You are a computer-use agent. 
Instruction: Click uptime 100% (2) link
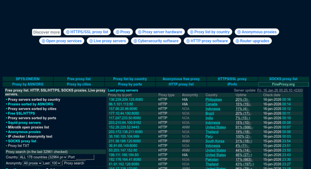243,137
